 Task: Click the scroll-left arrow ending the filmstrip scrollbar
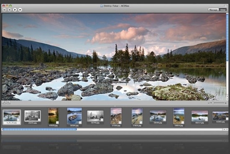[x=225, y=129]
